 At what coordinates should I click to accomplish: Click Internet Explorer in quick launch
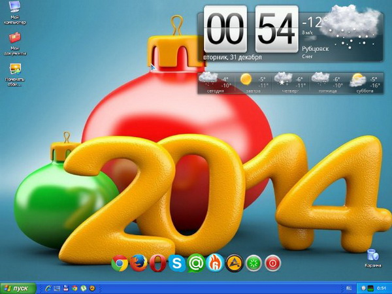coord(48,287)
